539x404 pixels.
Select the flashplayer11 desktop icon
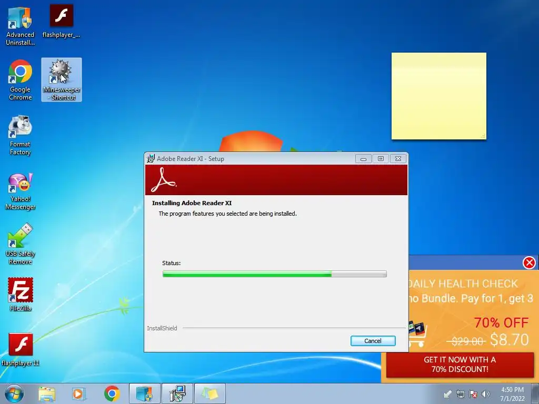coord(21,350)
